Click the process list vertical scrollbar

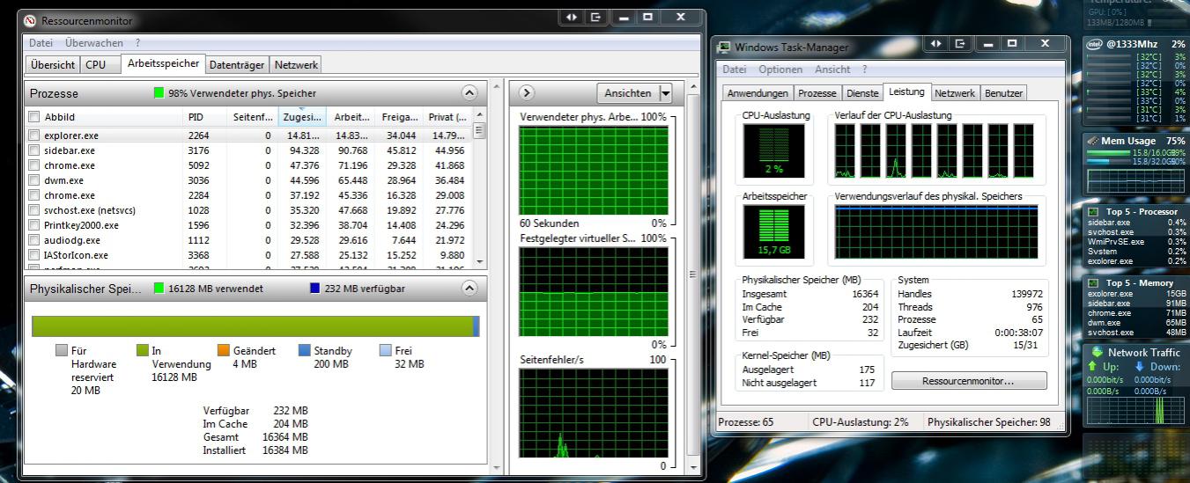coord(479,187)
